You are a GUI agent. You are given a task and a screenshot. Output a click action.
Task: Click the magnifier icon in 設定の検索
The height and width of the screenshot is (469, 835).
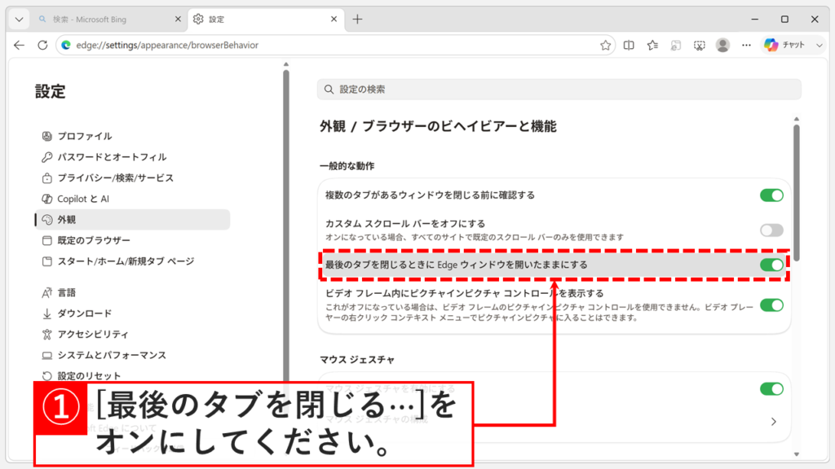(x=329, y=90)
